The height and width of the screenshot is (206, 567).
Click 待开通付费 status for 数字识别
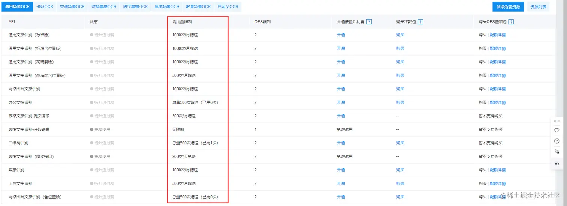click(102, 170)
